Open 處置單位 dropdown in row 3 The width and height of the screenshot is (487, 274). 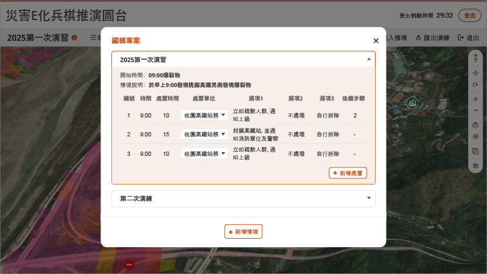[x=204, y=153]
